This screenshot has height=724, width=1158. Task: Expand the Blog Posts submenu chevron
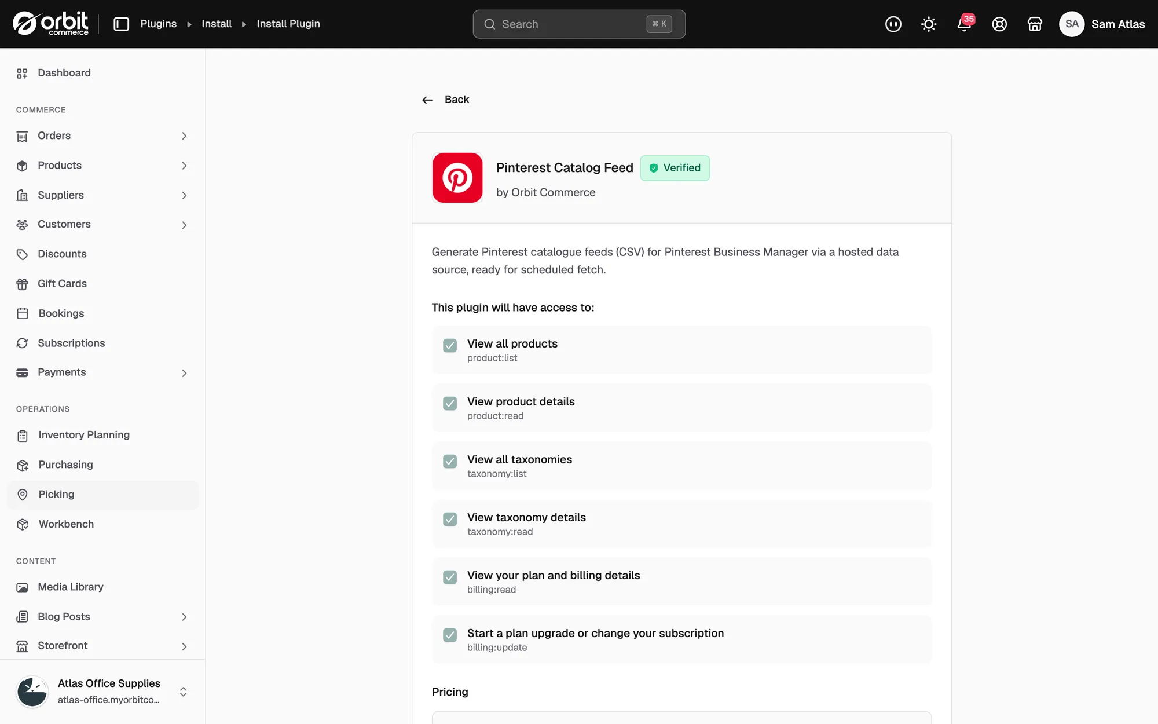pos(184,617)
